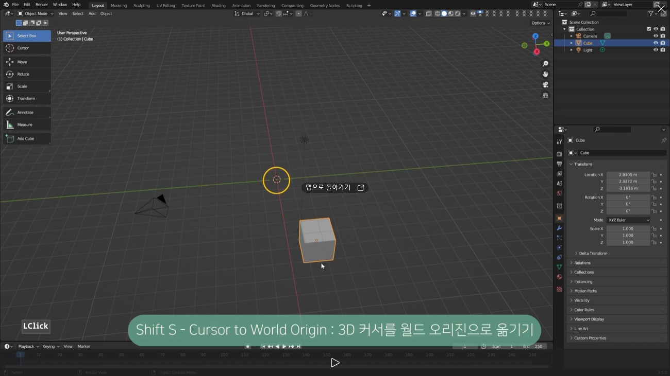Select solid viewport shading mode
The image size is (670, 376).
[x=444, y=14]
